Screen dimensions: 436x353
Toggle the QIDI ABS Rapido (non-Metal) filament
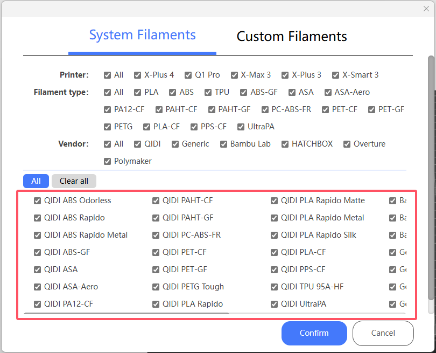[37, 218]
